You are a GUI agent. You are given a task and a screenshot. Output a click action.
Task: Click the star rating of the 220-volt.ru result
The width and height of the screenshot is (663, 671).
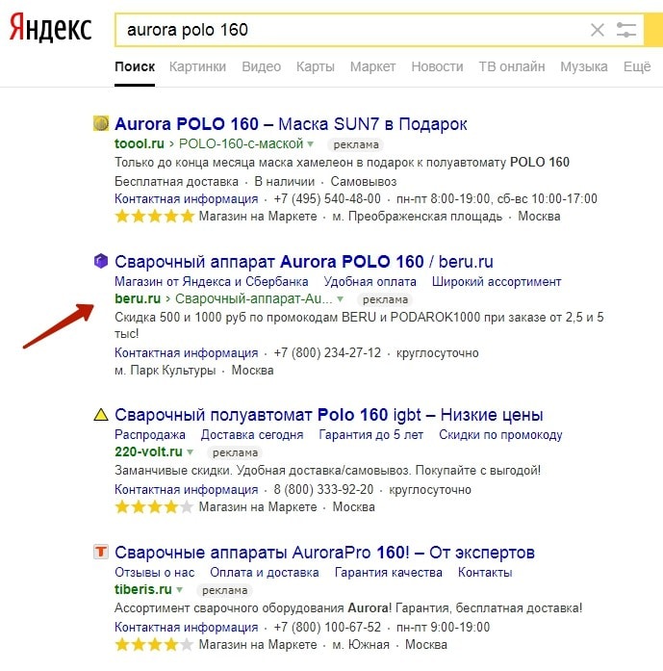(154, 507)
